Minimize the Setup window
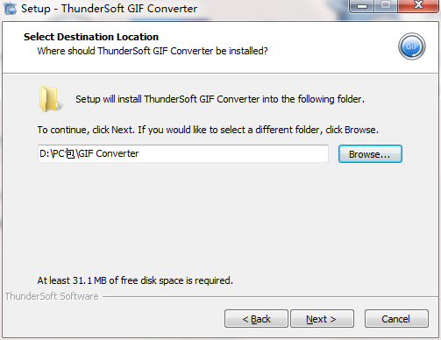441x340 pixels. pyautogui.click(x=361, y=6)
